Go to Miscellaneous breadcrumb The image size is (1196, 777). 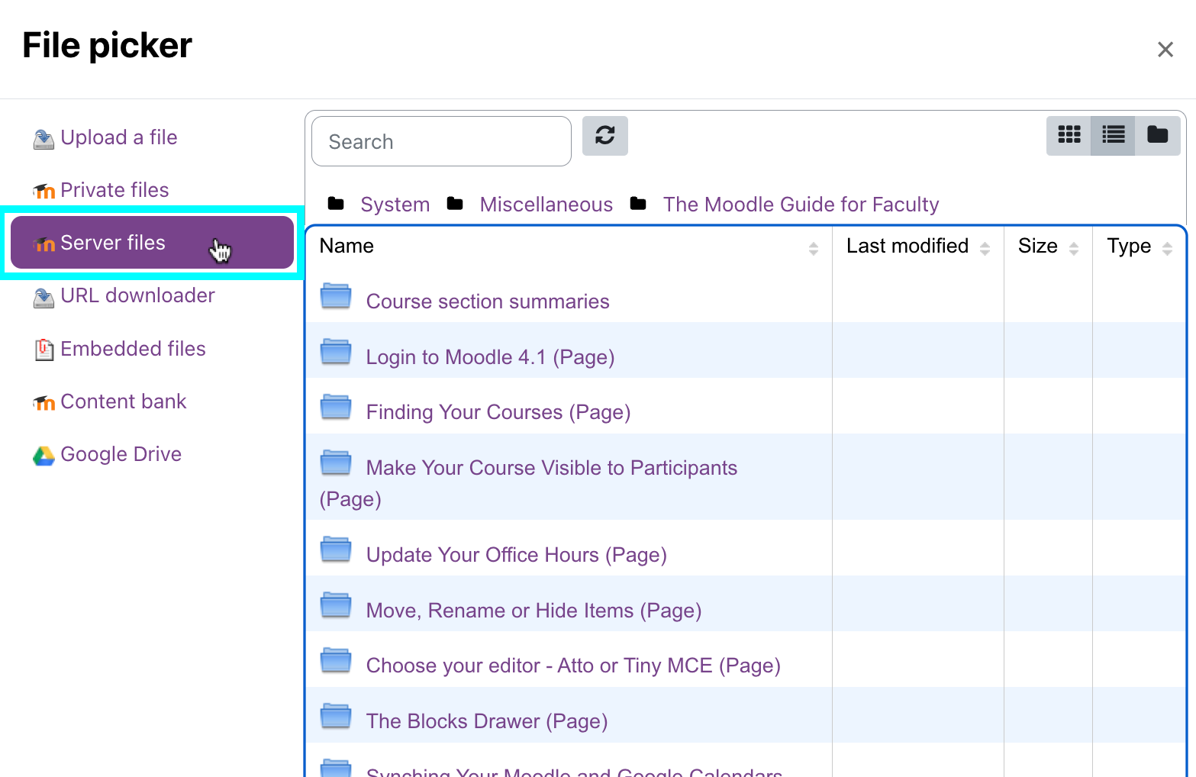pos(546,205)
